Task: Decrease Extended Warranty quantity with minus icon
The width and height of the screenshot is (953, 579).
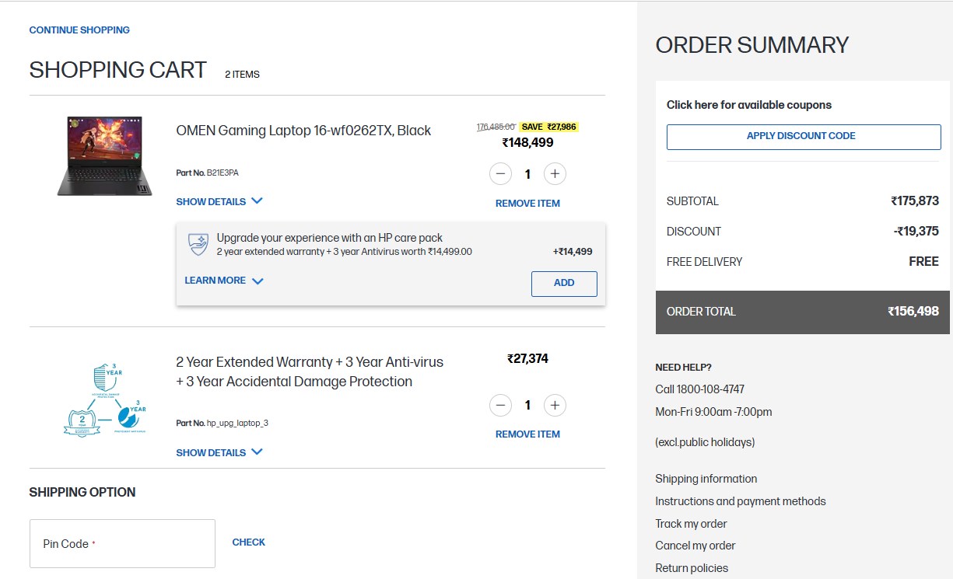Action: point(500,405)
